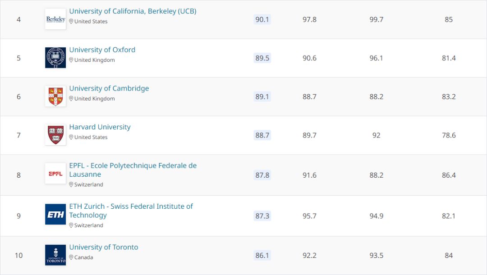
Task: Click overall score 90.1 for Berkeley
Action: click(x=262, y=19)
